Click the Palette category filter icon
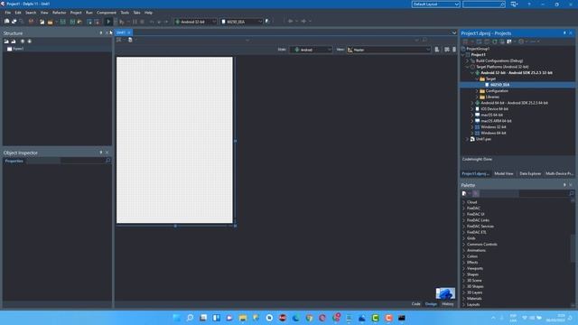This screenshot has height=325, width=578. point(476,193)
